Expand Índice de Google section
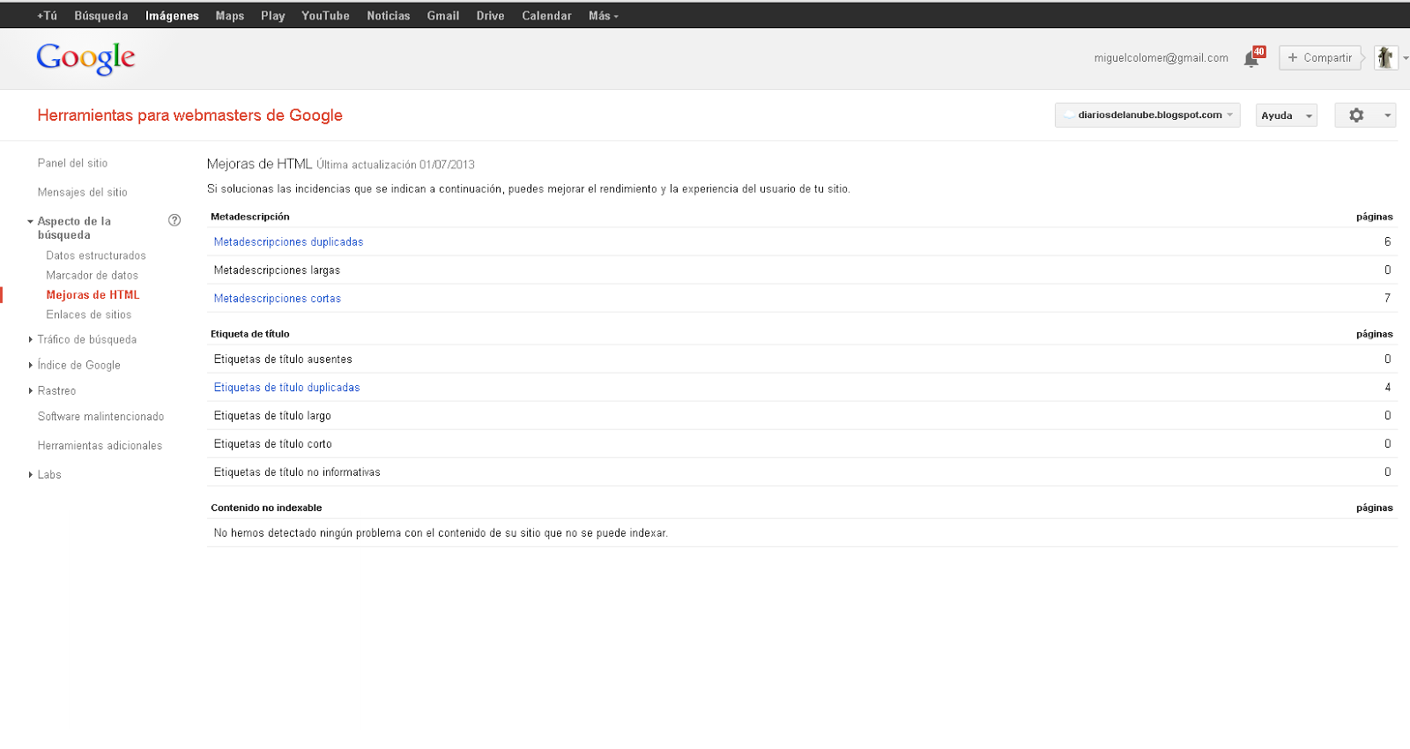This screenshot has height=749, width=1410. [31, 365]
